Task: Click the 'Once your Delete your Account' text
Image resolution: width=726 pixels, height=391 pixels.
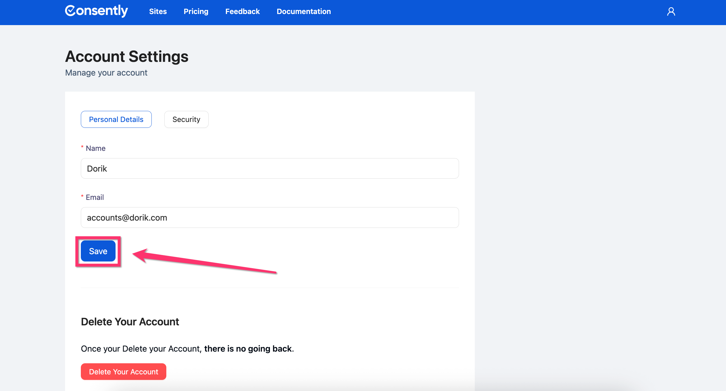Action: click(x=141, y=349)
